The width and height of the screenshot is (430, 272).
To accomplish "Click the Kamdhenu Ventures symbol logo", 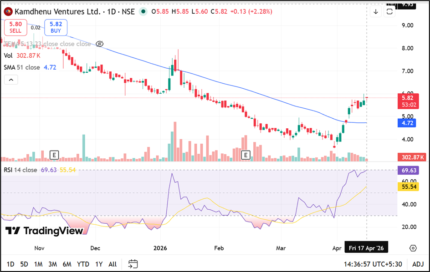I will coord(8,12).
